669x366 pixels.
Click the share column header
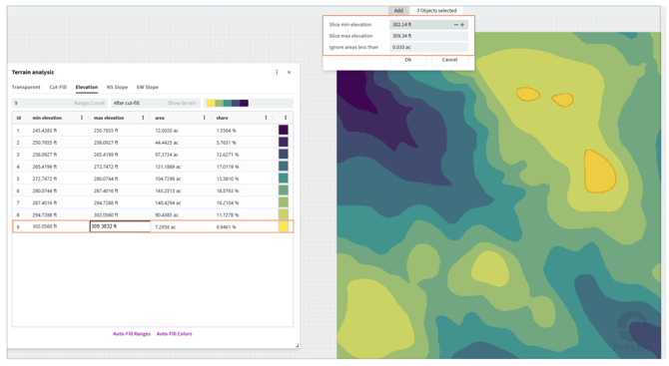(x=222, y=118)
